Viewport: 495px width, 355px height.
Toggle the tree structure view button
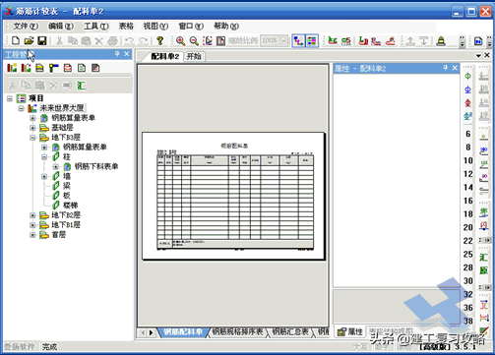pyautogui.click(x=298, y=41)
